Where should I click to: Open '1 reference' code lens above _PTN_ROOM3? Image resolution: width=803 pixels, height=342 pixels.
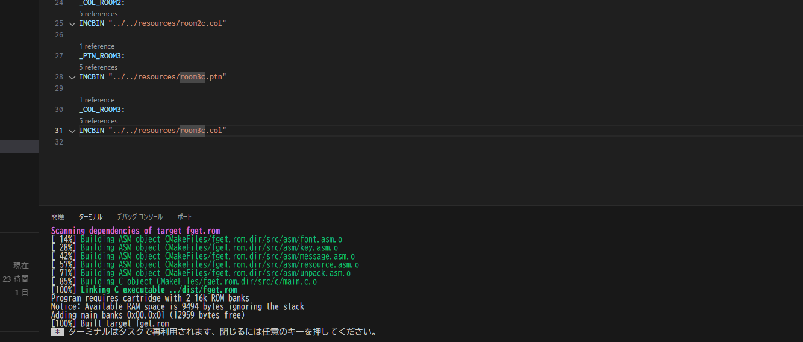[96, 46]
